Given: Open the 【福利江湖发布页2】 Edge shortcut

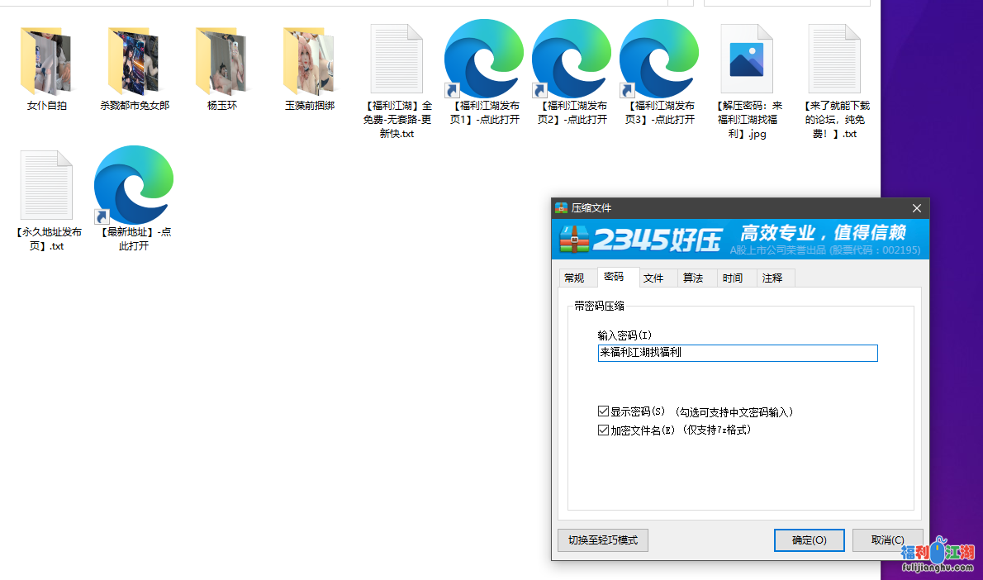Looking at the screenshot, I should (572, 59).
